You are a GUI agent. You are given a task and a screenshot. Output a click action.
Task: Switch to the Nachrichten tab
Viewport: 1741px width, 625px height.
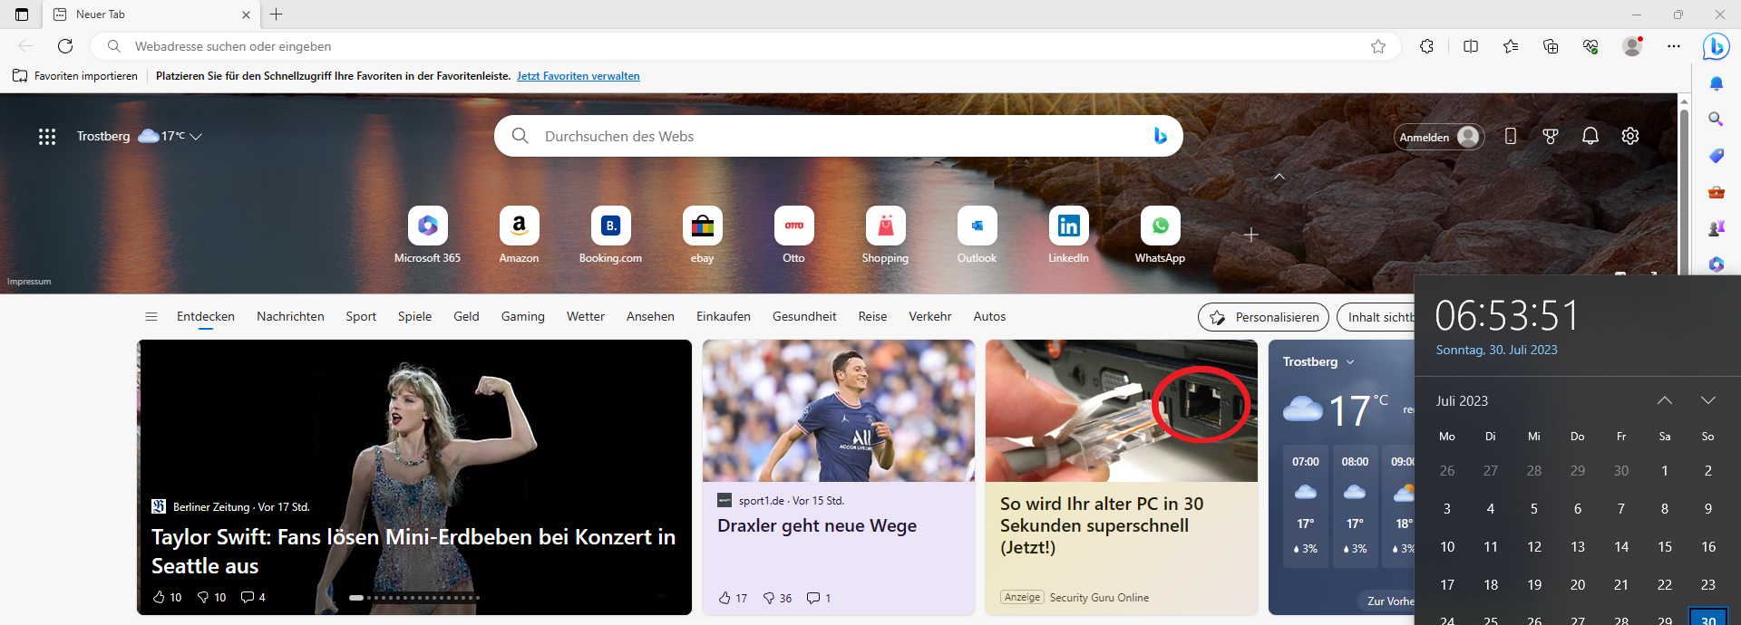click(x=290, y=316)
